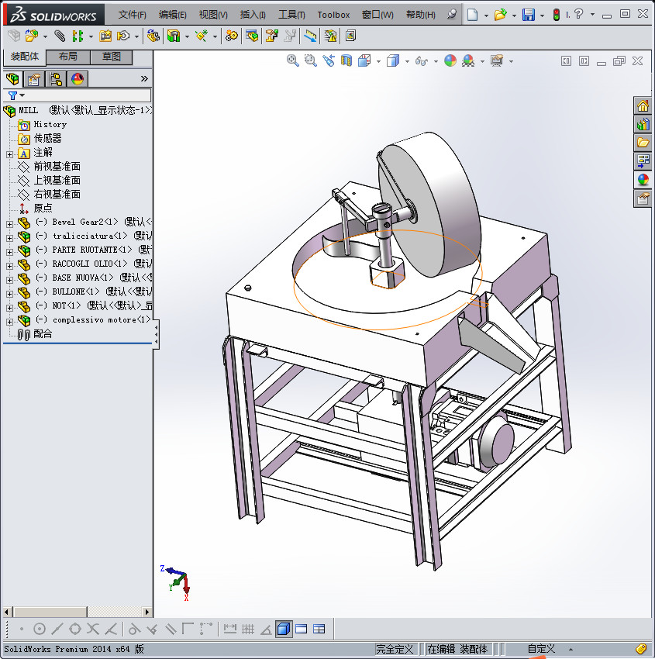The image size is (655, 659).
Task: Click the Save disk icon
Action: click(x=528, y=15)
